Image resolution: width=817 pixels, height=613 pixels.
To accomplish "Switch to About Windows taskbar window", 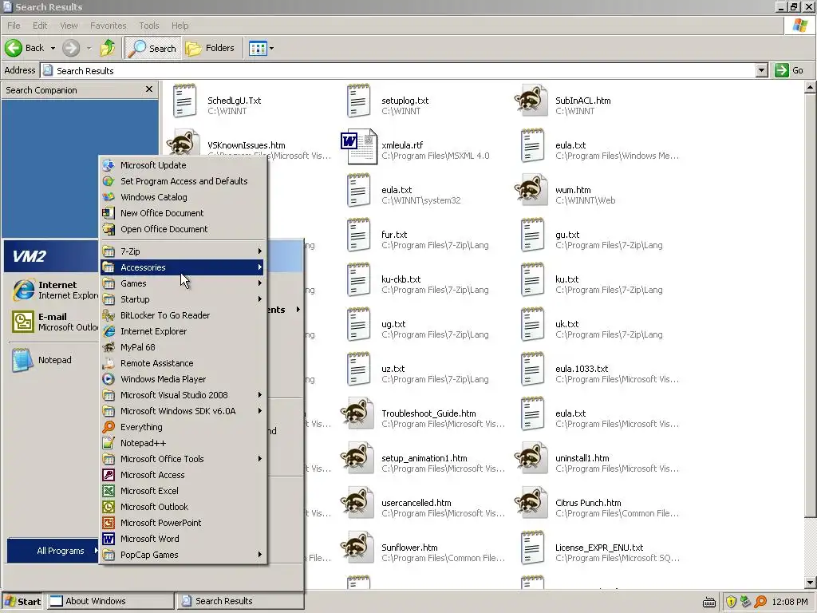I will click(x=110, y=602).
